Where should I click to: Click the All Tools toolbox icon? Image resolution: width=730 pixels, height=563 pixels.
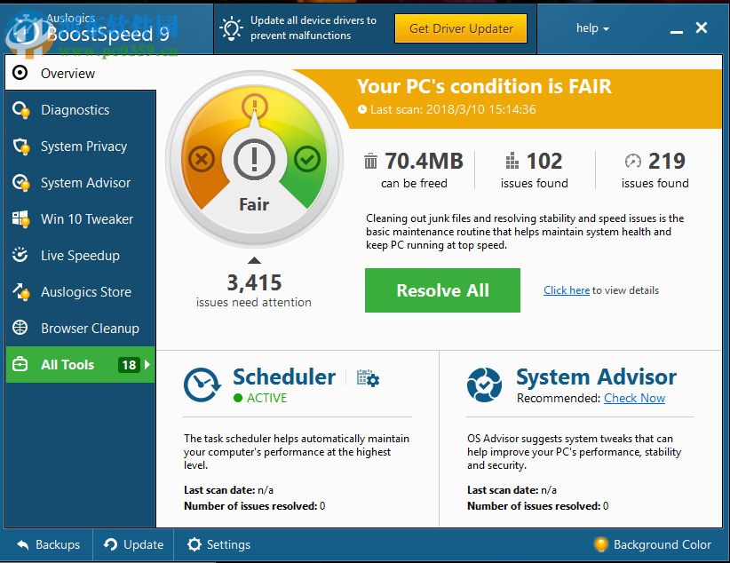[x=20, y=364]
